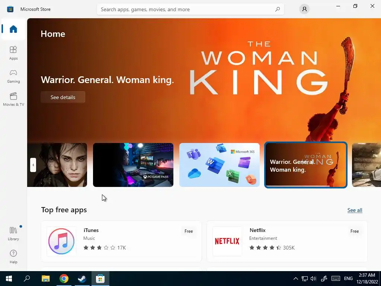The image size is (381, 286).
Task: Open network status tray icon
Action: (305, 279)
